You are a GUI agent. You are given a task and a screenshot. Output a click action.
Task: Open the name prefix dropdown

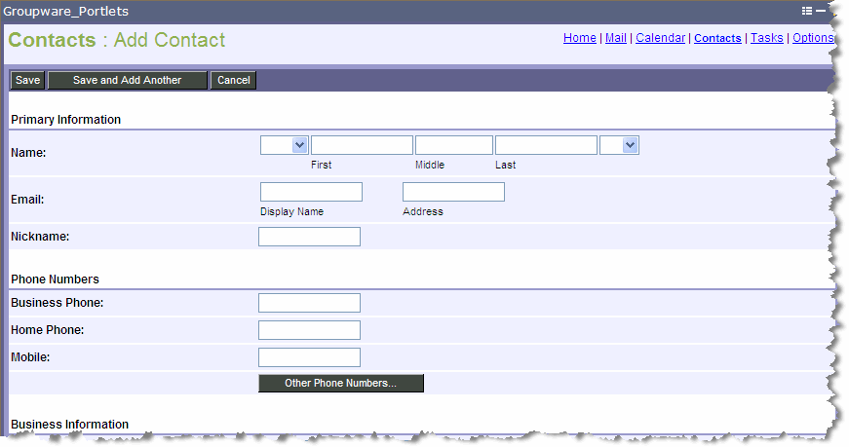pyautogui.click(x=285, y=145)
